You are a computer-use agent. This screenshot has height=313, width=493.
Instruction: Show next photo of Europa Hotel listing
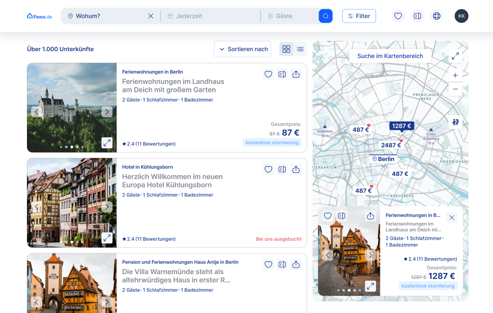point(107,207)
